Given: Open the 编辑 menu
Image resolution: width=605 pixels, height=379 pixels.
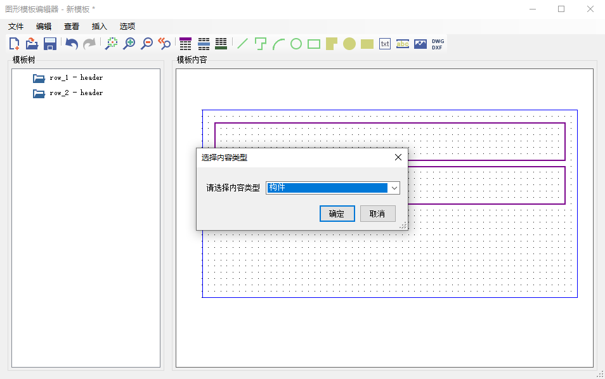Looking at the screenshot, I should click(44, 26).
